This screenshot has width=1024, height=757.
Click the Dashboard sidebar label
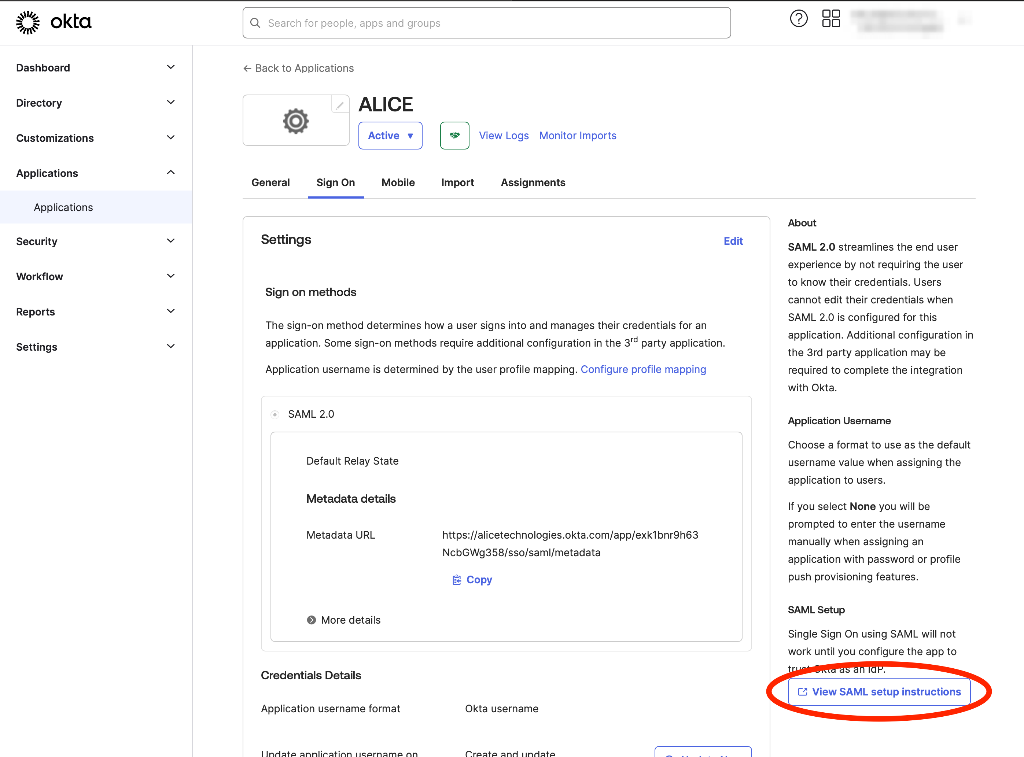click(x=43, y=68)
